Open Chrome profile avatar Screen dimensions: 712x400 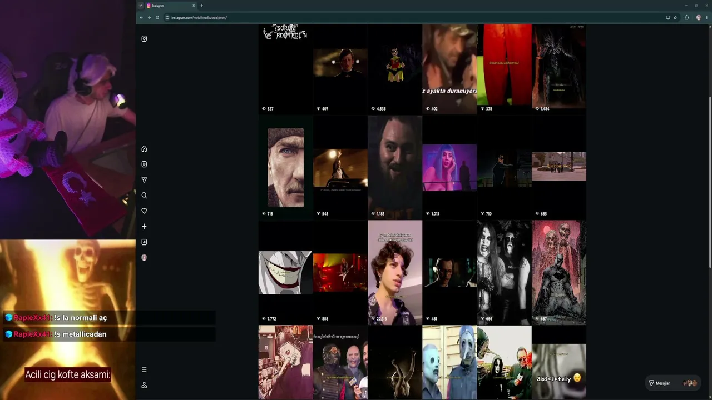699,18
